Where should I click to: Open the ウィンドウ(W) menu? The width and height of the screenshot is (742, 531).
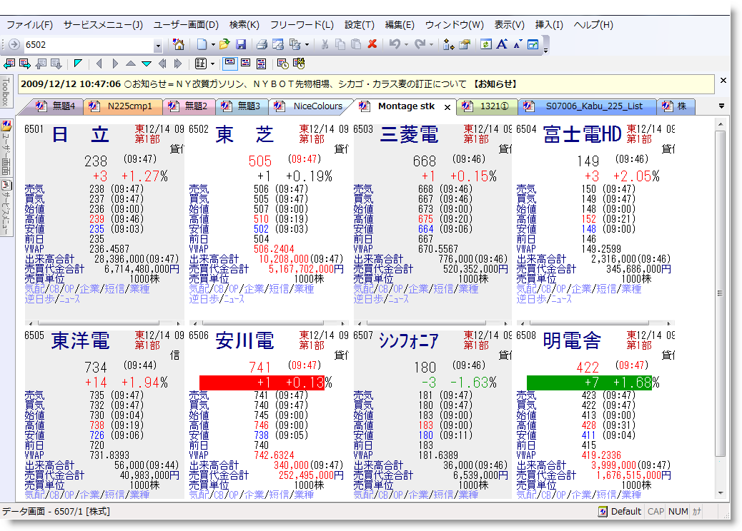pyautogui.click(x=455, y=24)
